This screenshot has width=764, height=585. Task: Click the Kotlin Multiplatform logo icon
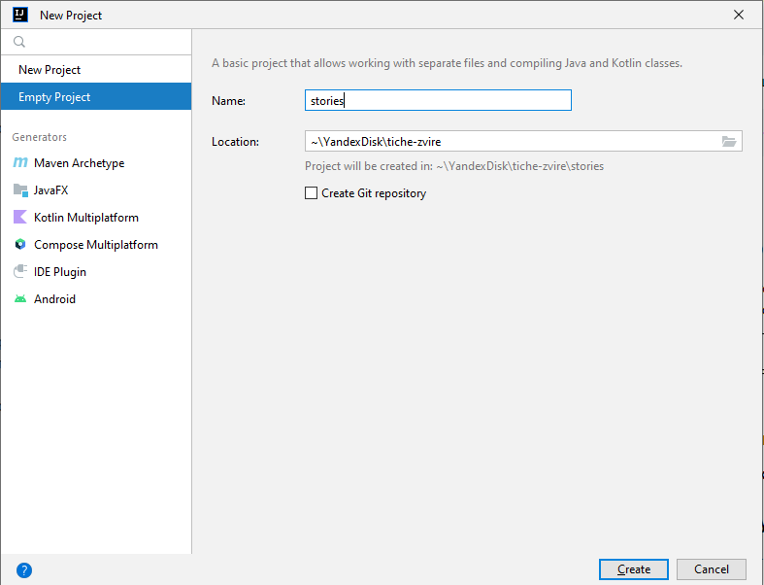(x=20, y=217)
